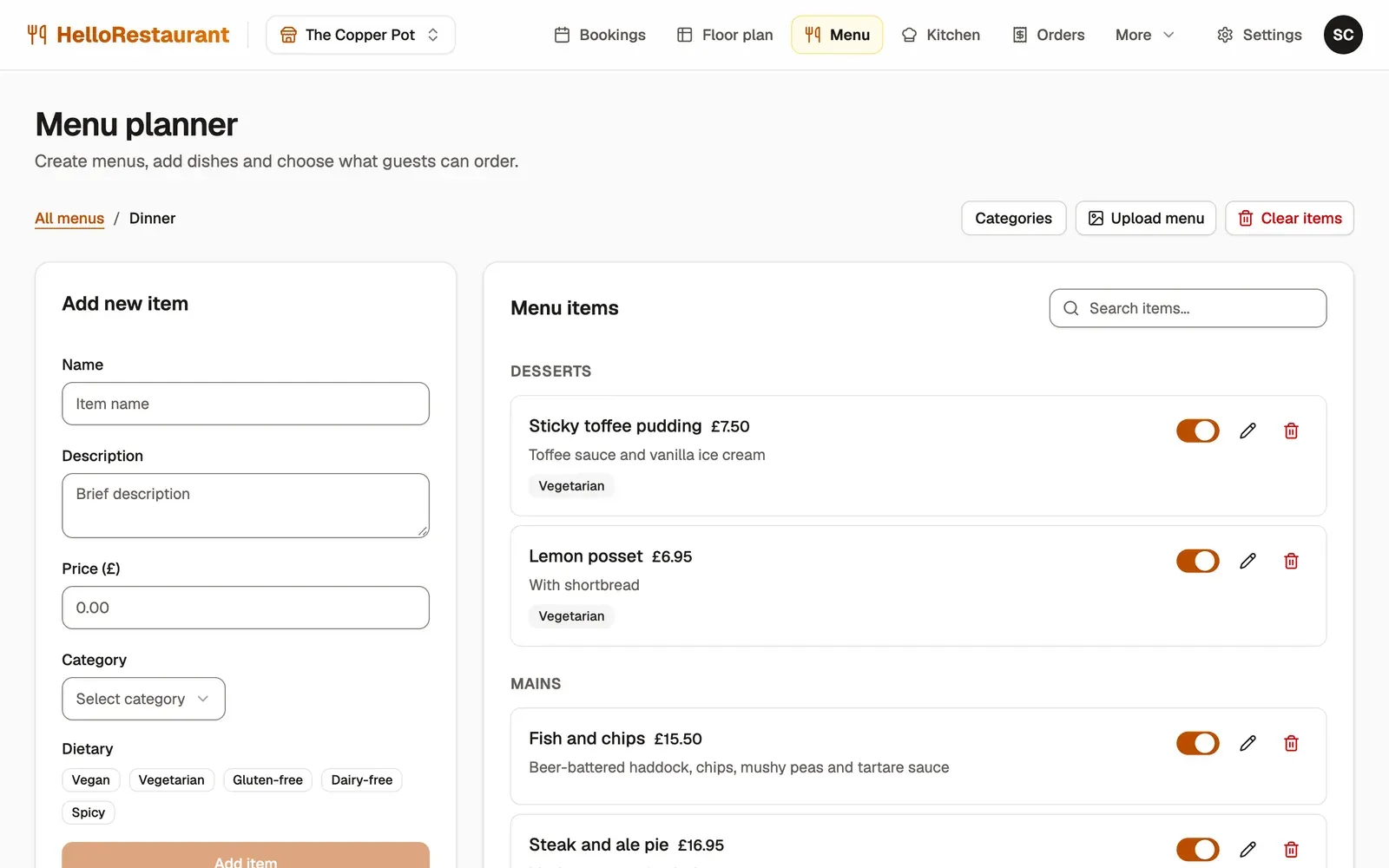
Task: Click the Vegetarian tag on Lemon posset
Action: [571, 616]
